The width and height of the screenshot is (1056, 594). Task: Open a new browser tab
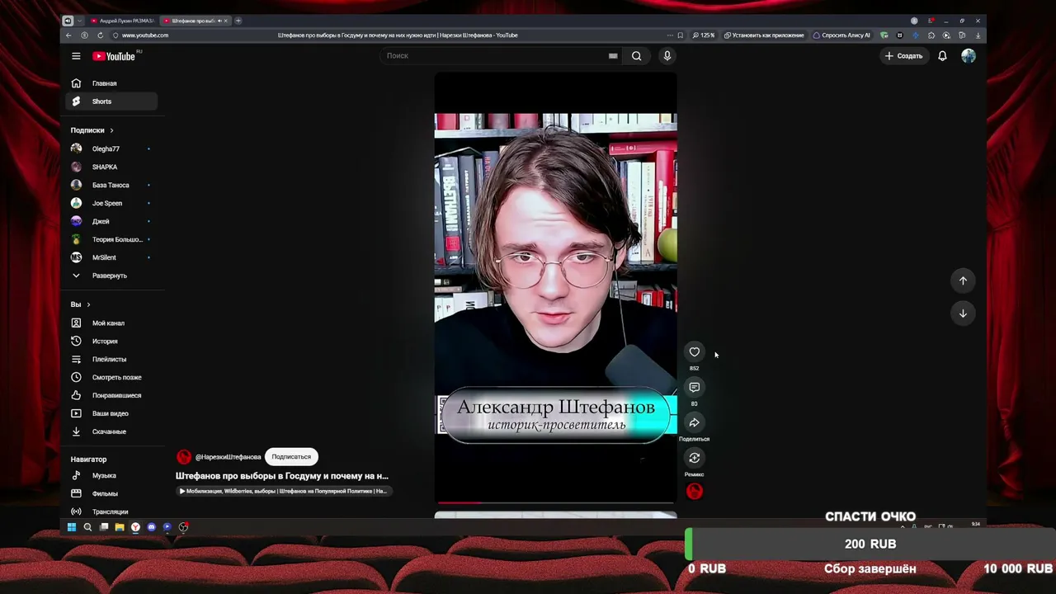tap(238, 21)
